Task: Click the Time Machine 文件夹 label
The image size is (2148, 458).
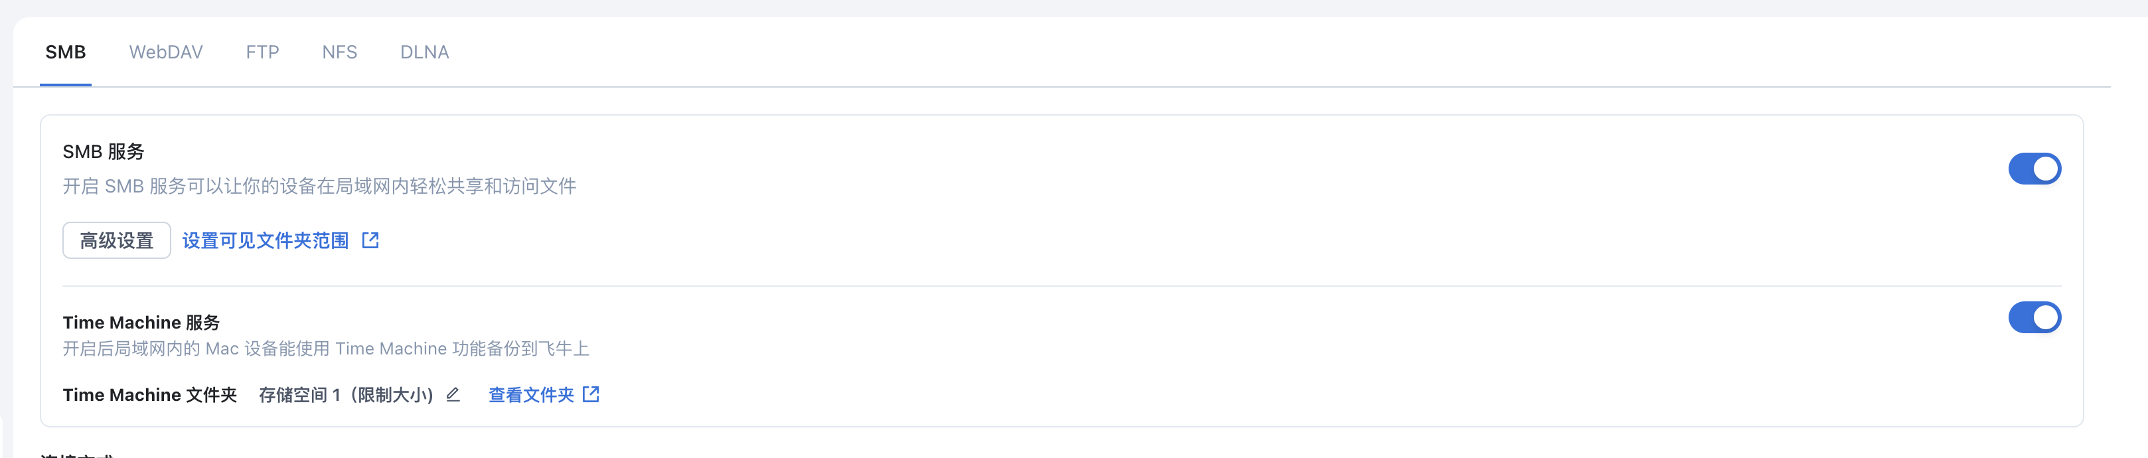Action: (x=149, y=394)
